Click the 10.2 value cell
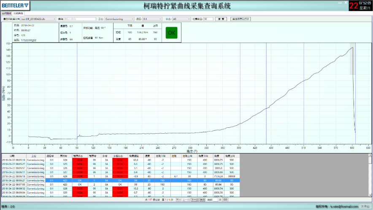The image size is (373, 210). tap(135, 188)
